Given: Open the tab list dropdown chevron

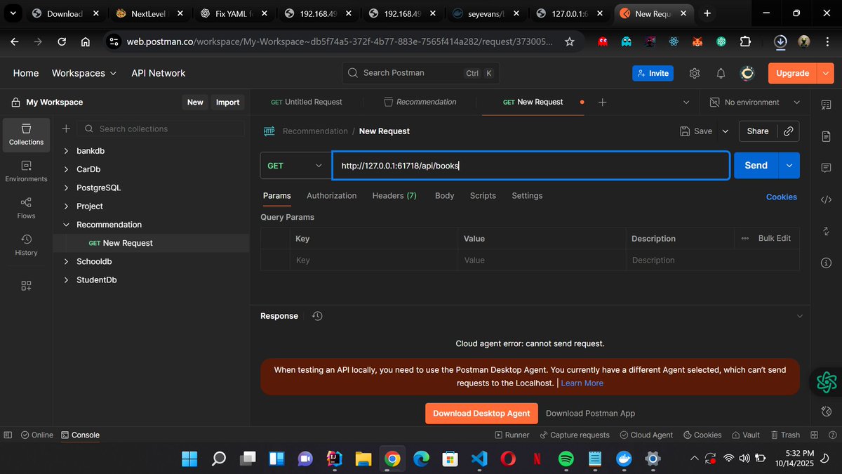Looking at the screenshot, I should pyautogui.click(x=686, y=102).
